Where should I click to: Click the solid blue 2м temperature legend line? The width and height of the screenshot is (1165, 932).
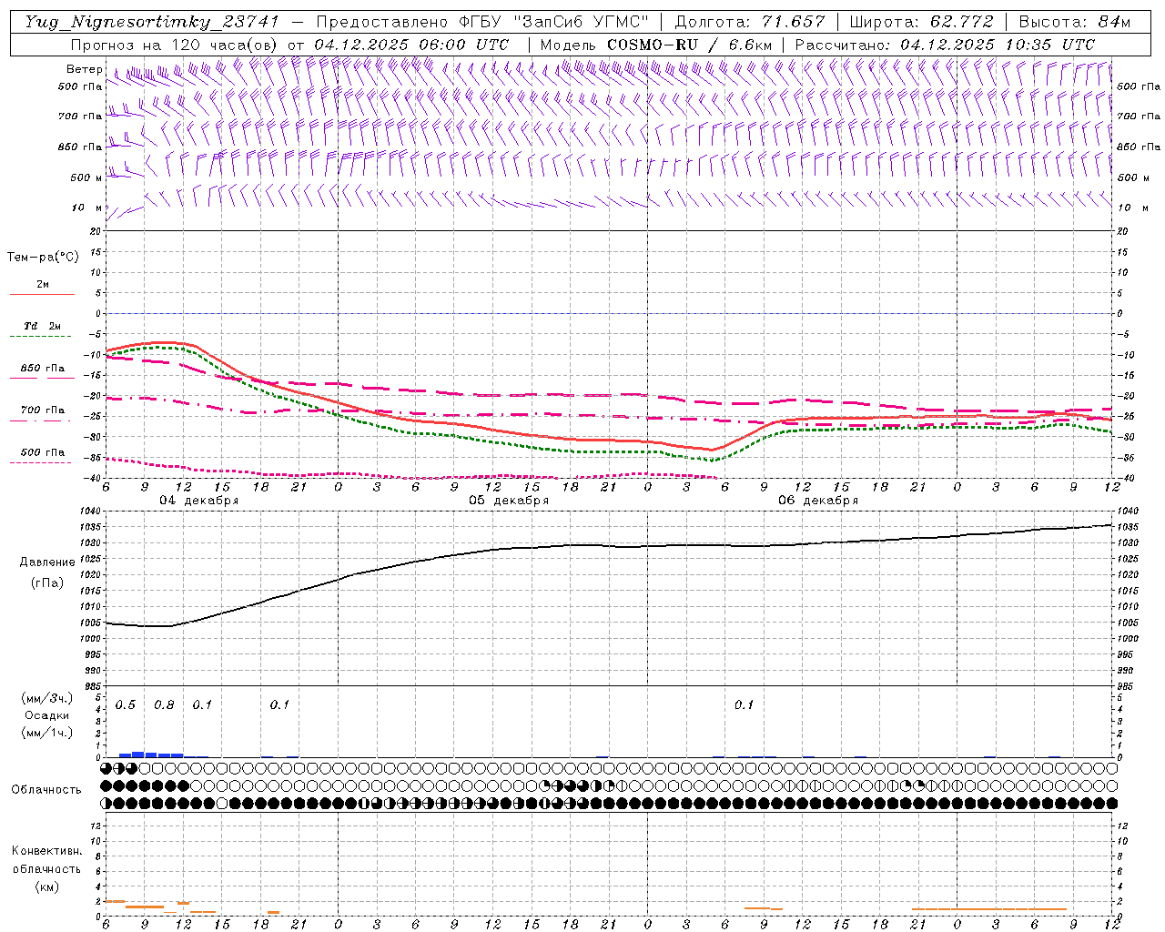tap(42, 294)
